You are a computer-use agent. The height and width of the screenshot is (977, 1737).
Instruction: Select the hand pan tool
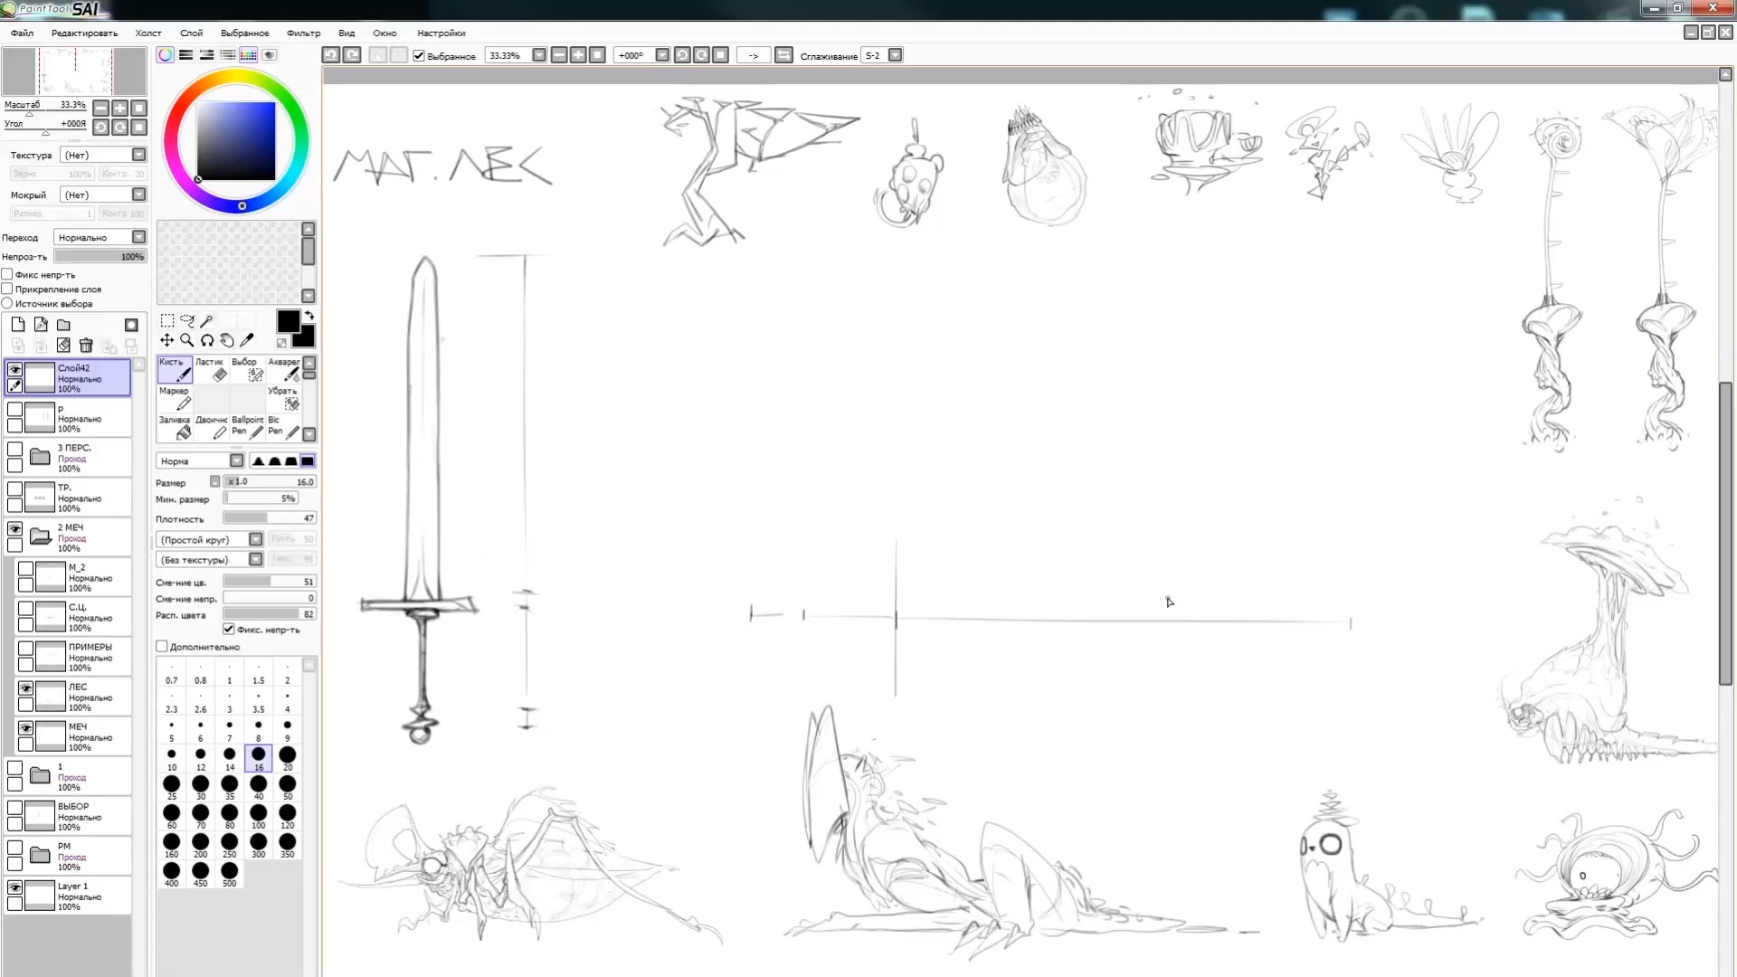click(x=228, y=341)
